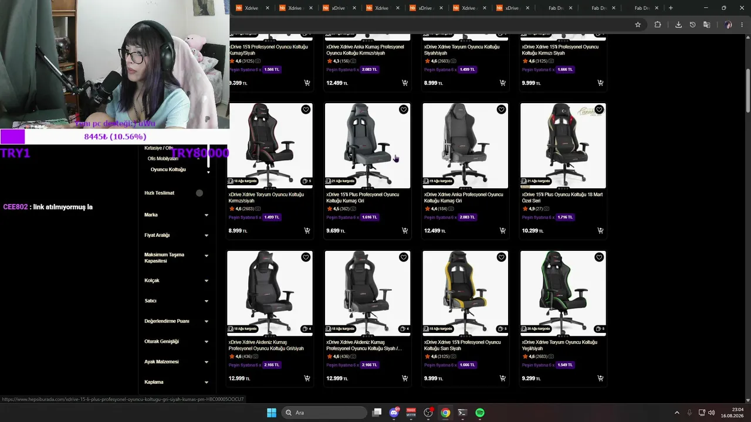This screenshot has width=751, height=422.
Task: Add the 15'li Sarı Siyah chair to cart
Action: [502, 378]
